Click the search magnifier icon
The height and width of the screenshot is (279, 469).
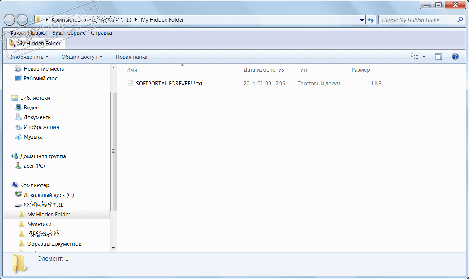(x=460, y=20)
